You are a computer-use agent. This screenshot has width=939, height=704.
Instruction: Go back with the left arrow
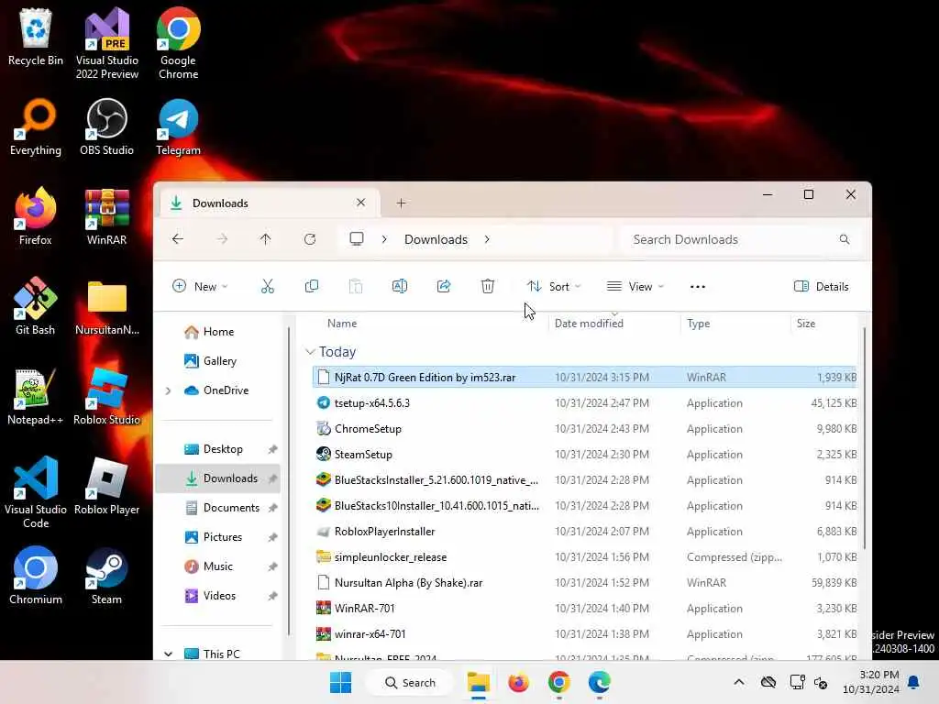click(178, 239)
